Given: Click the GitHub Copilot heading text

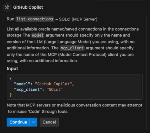Looking at the screenshot, I should pos(28,7).
